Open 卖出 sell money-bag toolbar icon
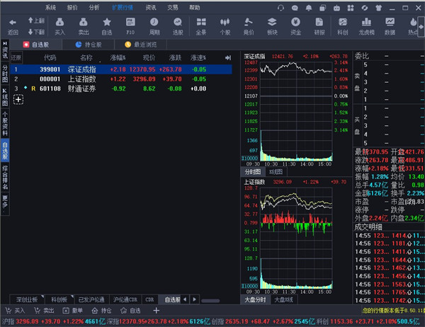 coord(83,22)
